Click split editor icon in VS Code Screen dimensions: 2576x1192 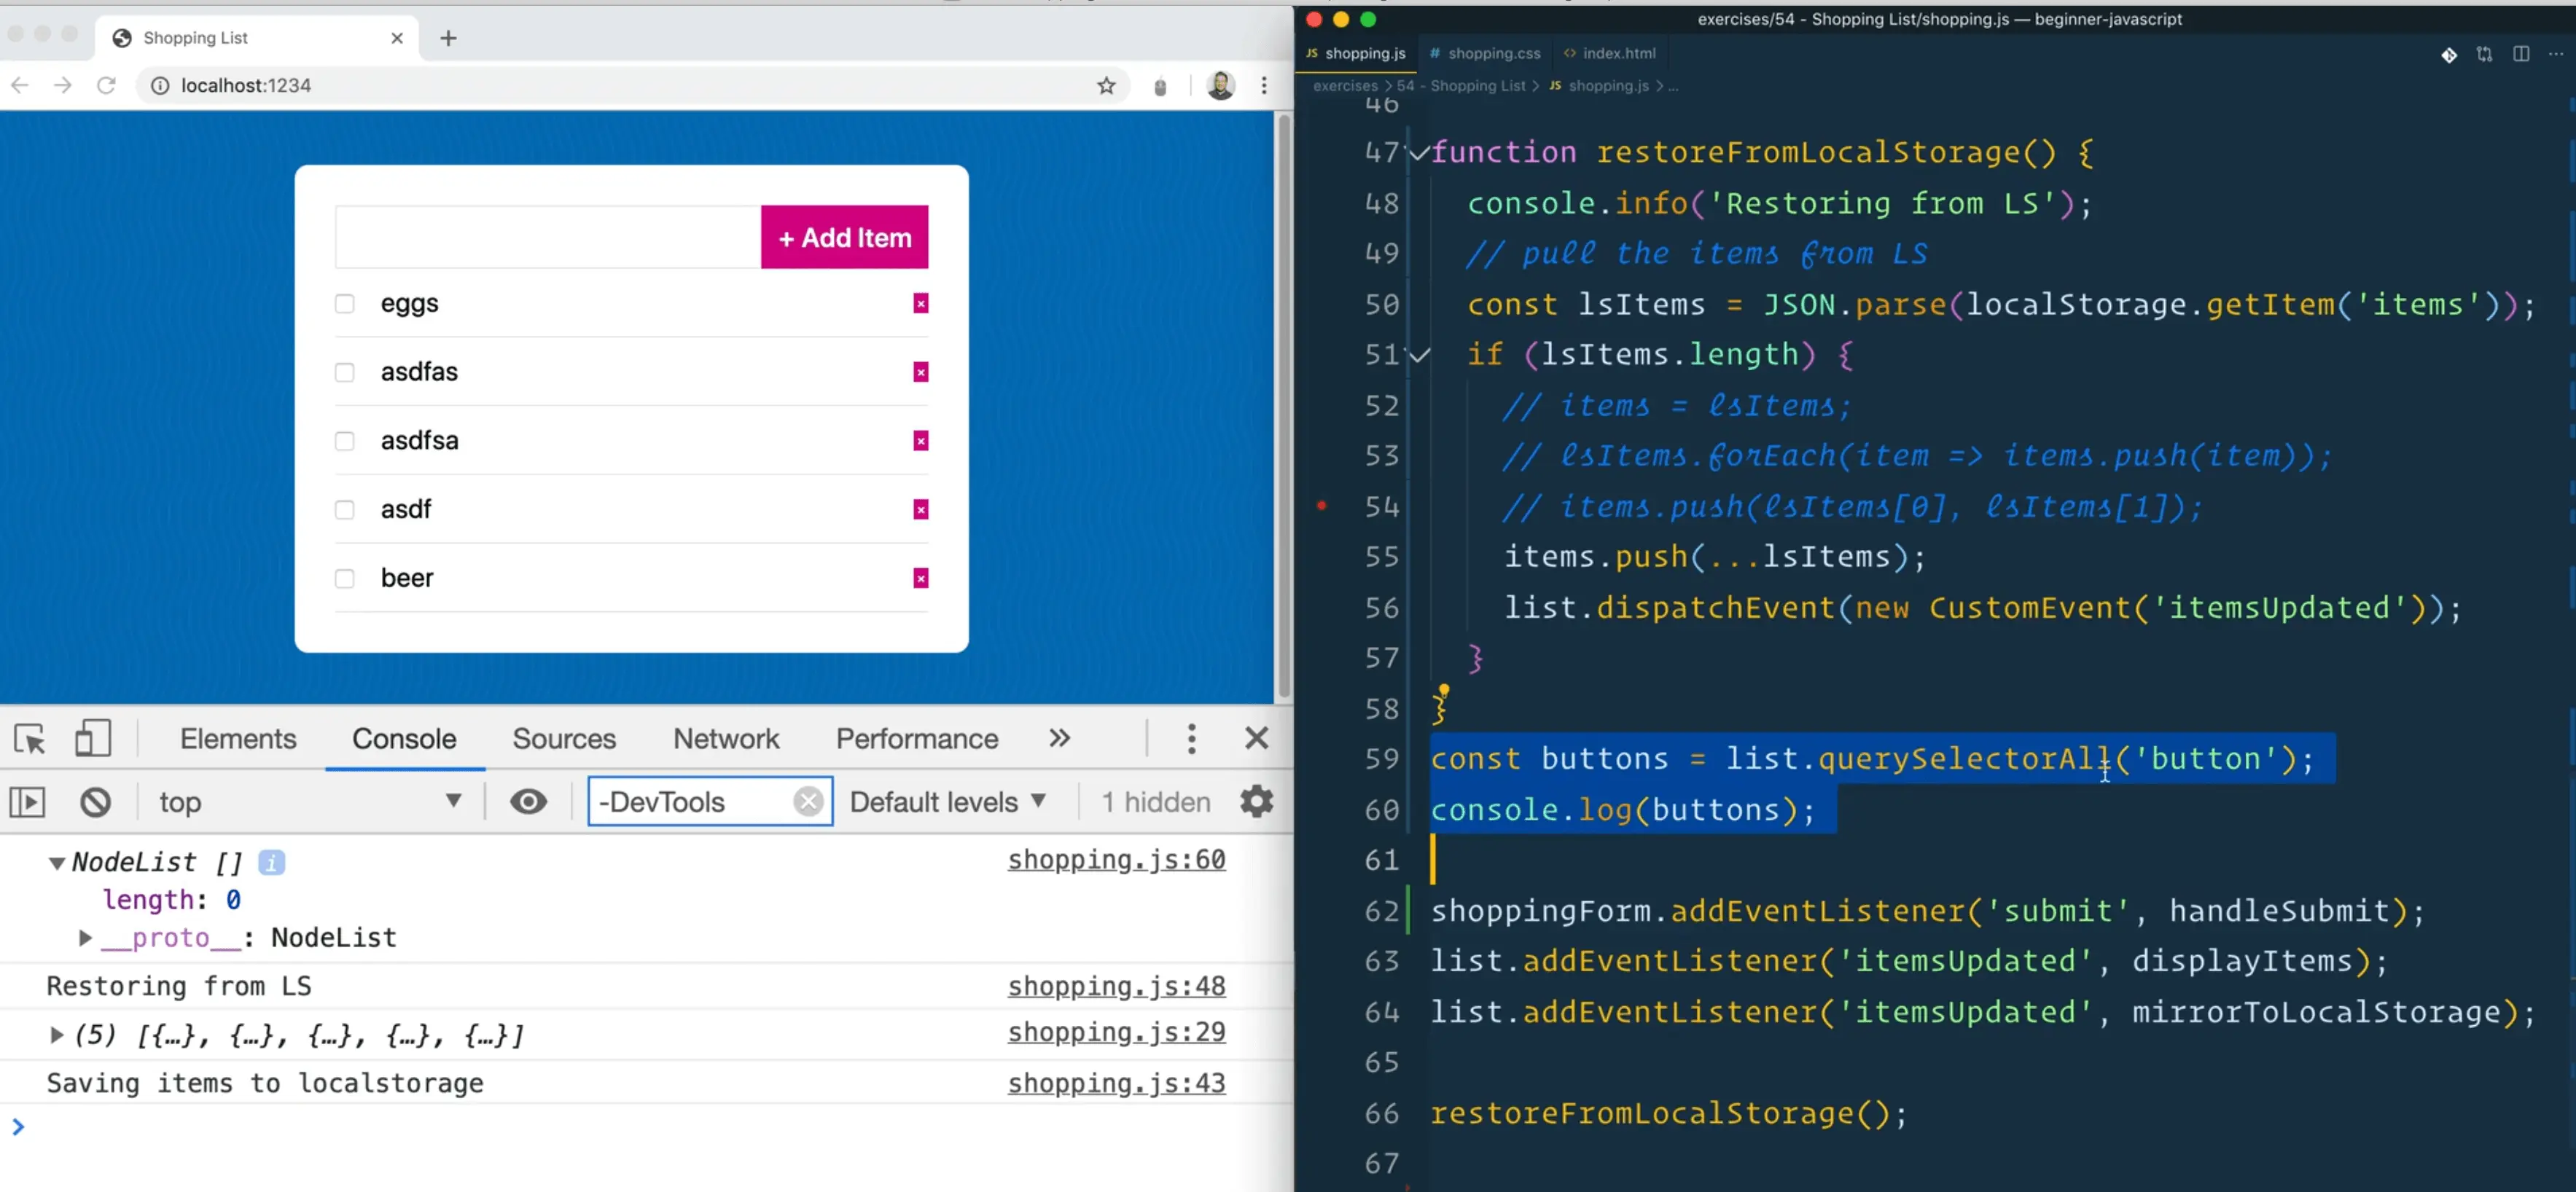[x=2521, y=54]
